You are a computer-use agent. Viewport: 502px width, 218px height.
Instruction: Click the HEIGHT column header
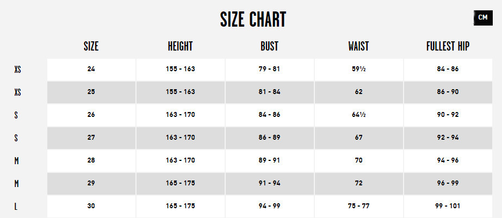(x=180, y=47)
